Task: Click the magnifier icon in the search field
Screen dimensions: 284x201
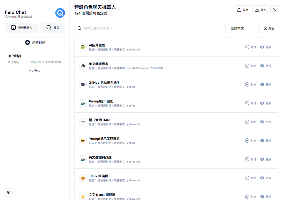Action: click(80, 28)
